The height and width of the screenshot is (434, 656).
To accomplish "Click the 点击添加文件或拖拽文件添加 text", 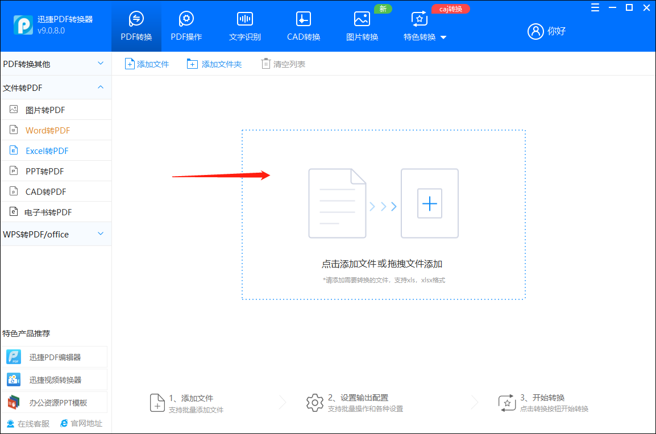I will click(x=381, y=264).
